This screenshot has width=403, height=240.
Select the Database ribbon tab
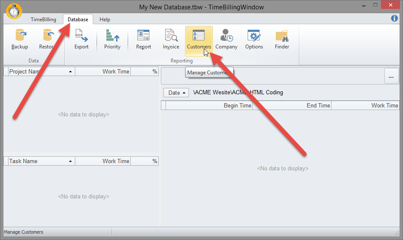coord(78,20)
